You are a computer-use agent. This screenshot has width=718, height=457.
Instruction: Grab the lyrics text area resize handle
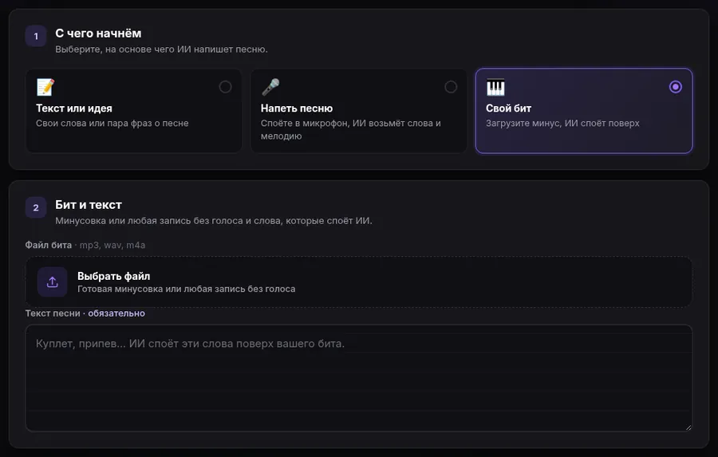[x=688, y=427]
